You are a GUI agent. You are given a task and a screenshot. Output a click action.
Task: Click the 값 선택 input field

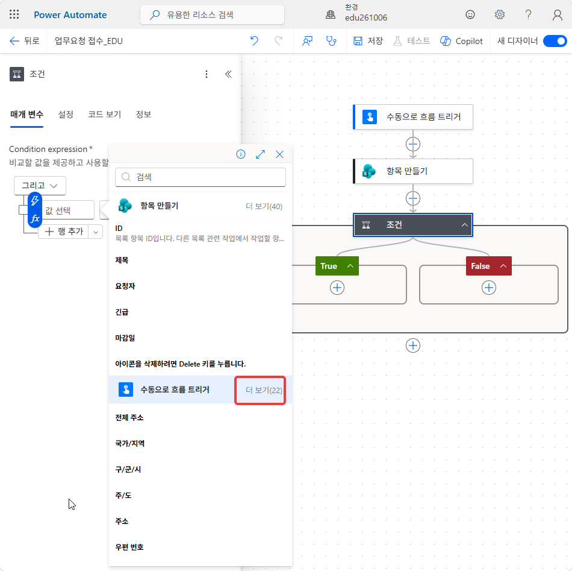pyautogui.click(x=67, y=210)
